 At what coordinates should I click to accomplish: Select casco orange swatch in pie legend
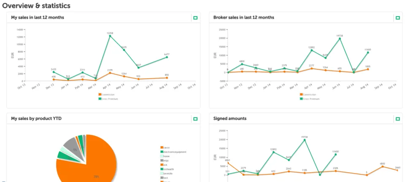tap(162, 148)
